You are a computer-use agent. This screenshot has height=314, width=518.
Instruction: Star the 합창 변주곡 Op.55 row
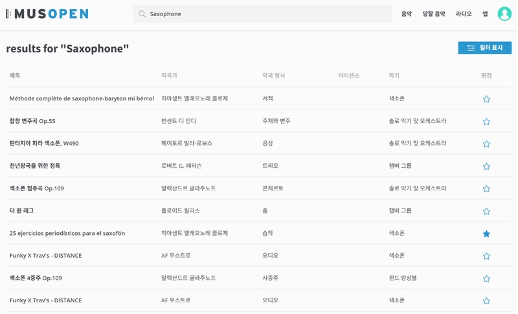[486, 122]
